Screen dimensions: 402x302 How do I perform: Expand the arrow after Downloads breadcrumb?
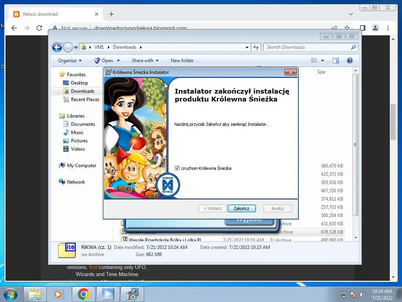[141, 47]
